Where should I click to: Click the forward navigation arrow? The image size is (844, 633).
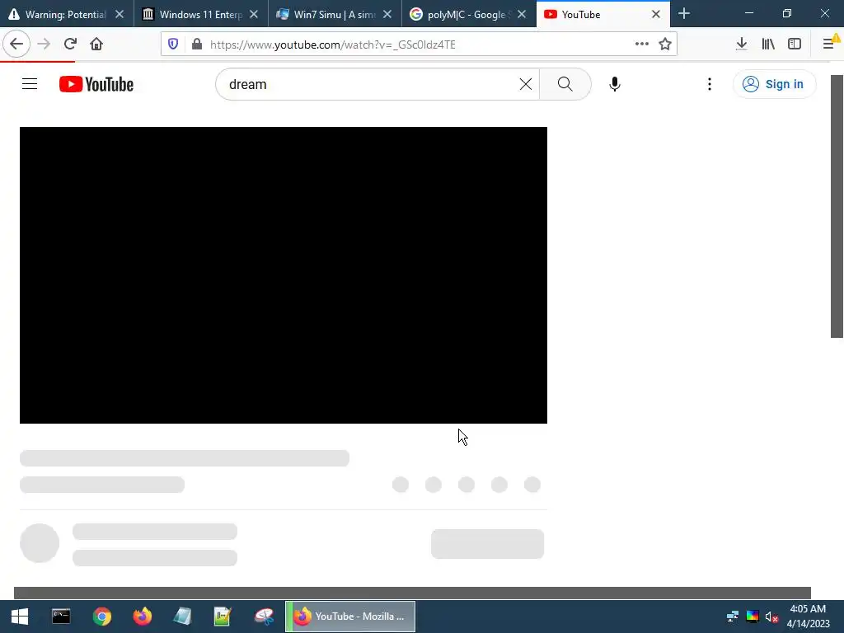44,44
